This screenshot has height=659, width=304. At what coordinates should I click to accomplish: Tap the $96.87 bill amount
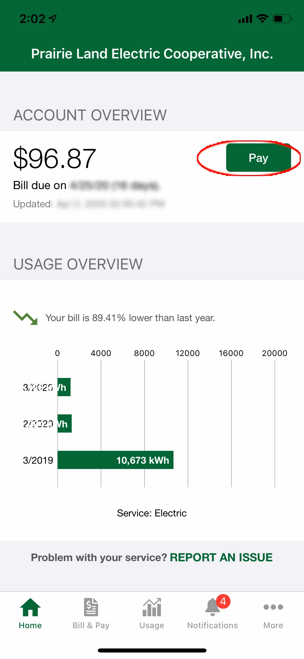click(55, 159)
